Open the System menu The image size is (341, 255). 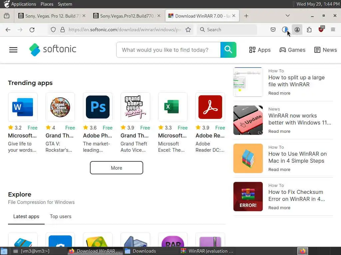click(65, 4)
